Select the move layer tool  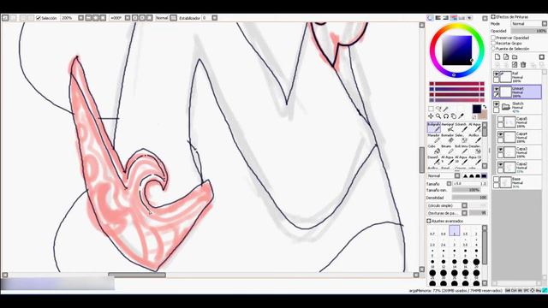tap(431, 116)
